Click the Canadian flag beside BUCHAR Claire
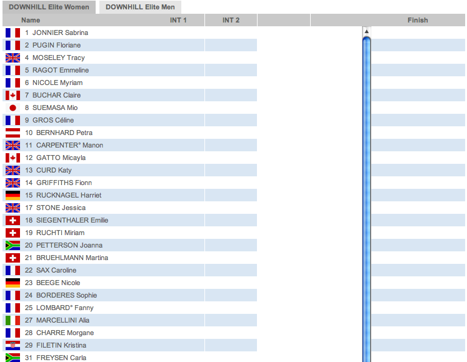This screenshot has height=362, width=467. pyautogui.click(x=13, y=95)
